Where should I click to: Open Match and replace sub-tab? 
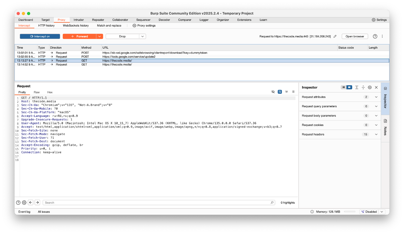tap(109, 25)
